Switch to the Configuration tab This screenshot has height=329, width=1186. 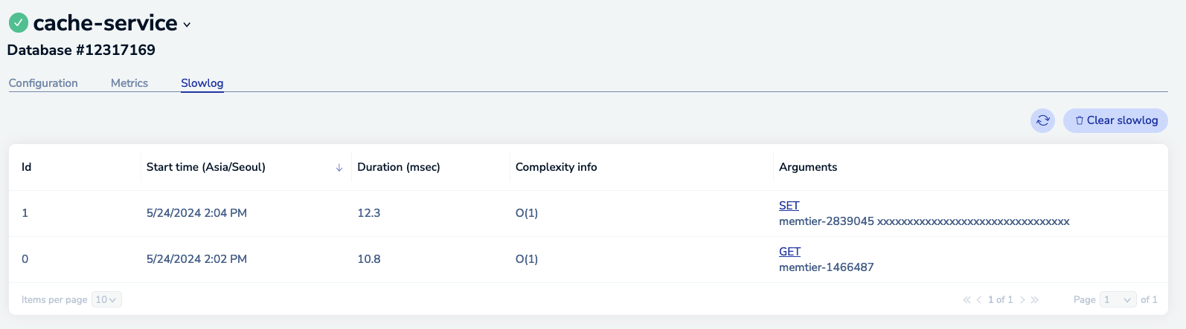pos(43,83)
